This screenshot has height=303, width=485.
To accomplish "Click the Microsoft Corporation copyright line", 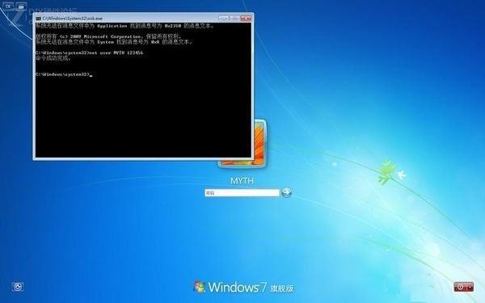I will [x=108, y=36].
